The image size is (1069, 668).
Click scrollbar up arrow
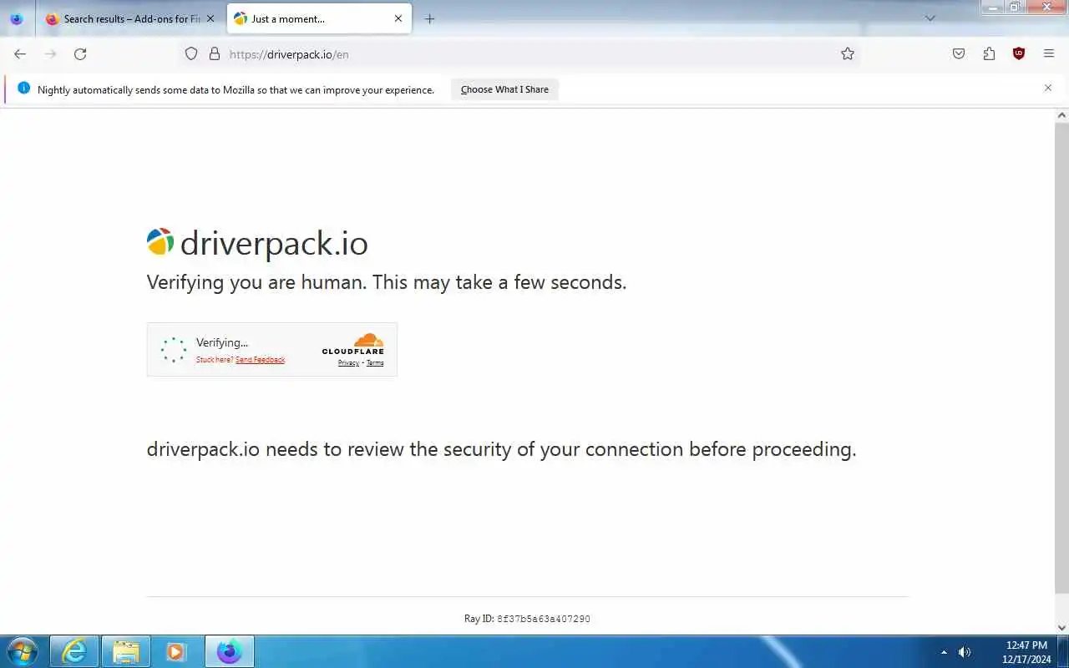coord(1061,114)
